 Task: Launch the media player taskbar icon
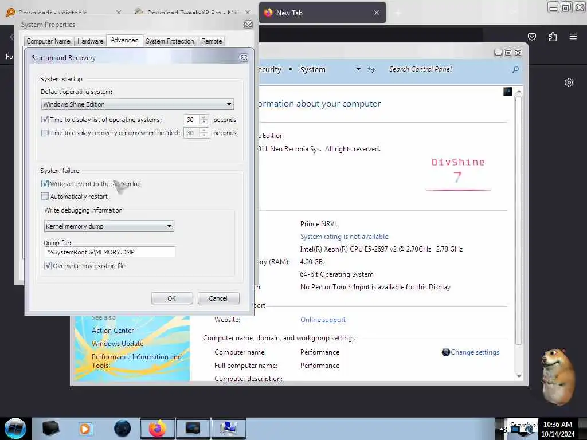click(85, 429)
